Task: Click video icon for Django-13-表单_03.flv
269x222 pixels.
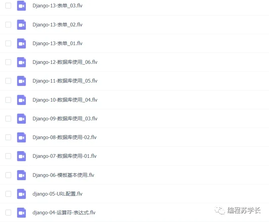Action: click(x=21, y=6)
